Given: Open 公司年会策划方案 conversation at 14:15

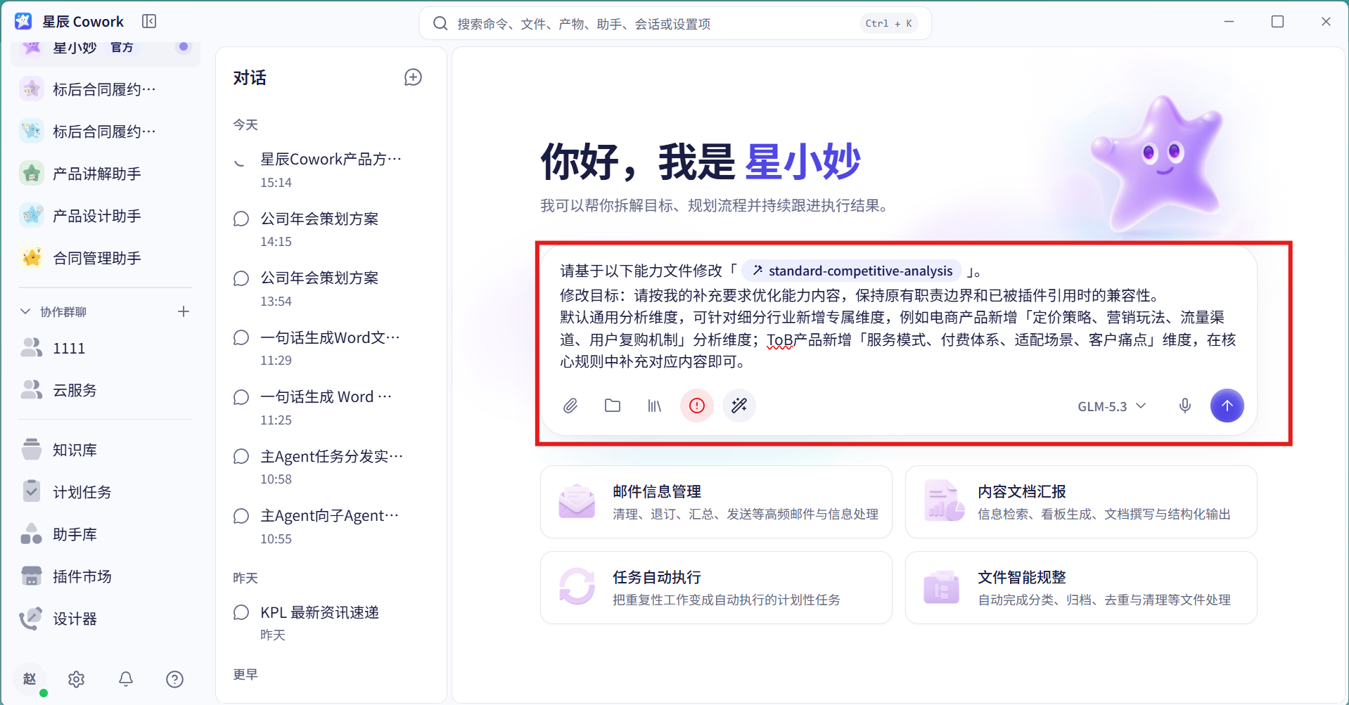Looking at the screenshot, I should pos(331,230).
